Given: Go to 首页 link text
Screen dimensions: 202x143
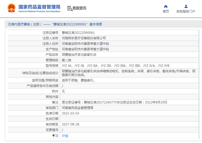Looking at the screenshot, I should click(166, 12).
